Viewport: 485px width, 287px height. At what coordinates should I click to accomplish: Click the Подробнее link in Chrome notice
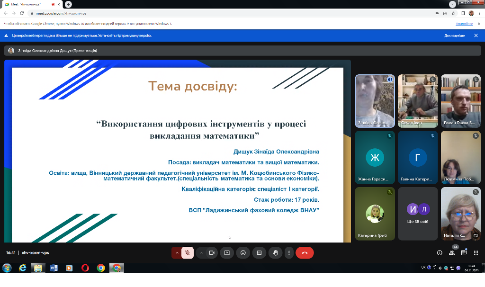click(464, 23)
